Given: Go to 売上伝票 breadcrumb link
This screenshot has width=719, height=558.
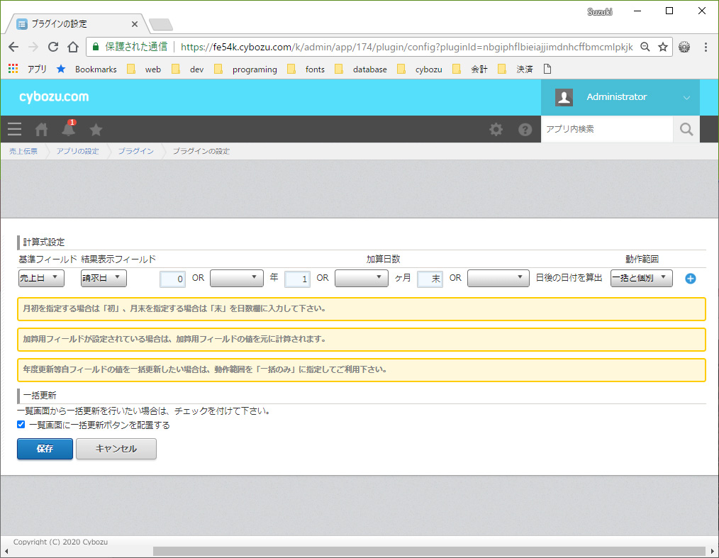Looking at the screenshot, I should [23, 151].
